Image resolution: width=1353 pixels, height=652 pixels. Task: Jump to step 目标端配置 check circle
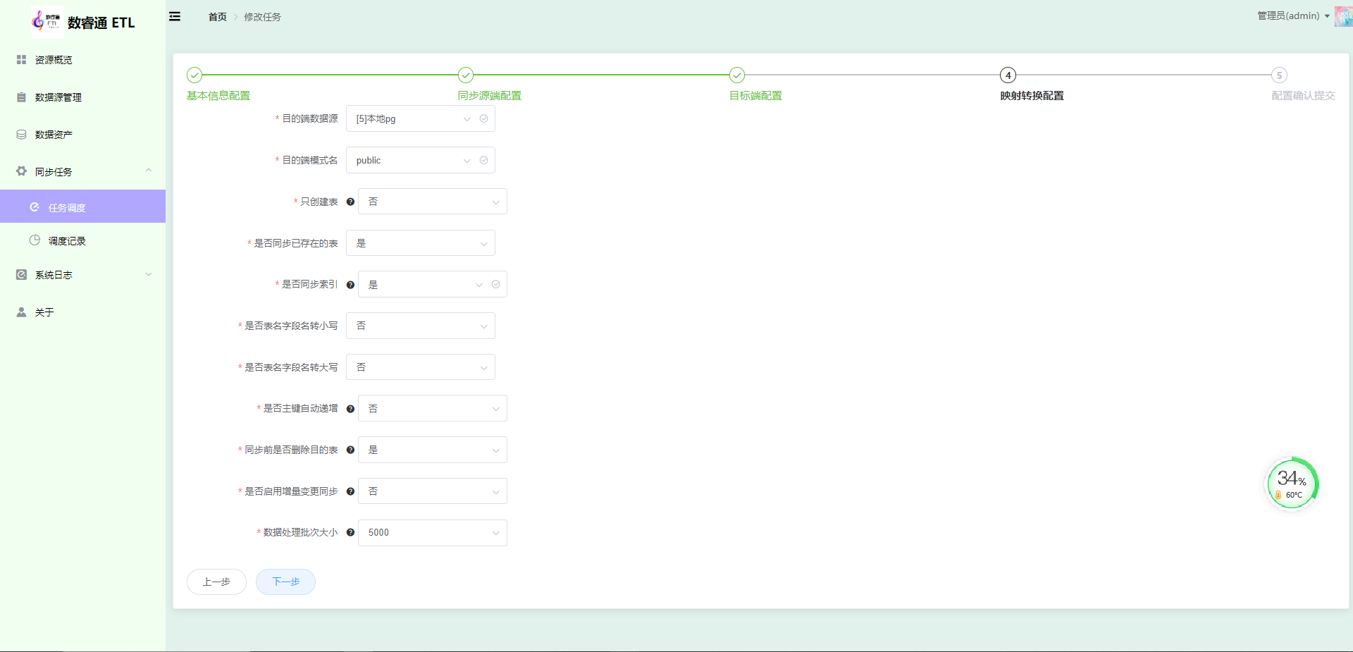click(x=737, y=75)
